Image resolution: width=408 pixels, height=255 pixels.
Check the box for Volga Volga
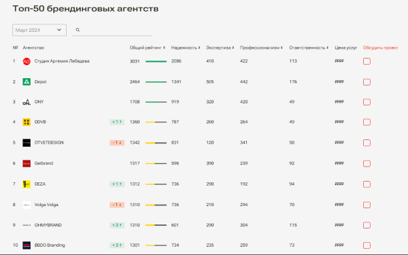pyautogui.click(x=367, y=205)
